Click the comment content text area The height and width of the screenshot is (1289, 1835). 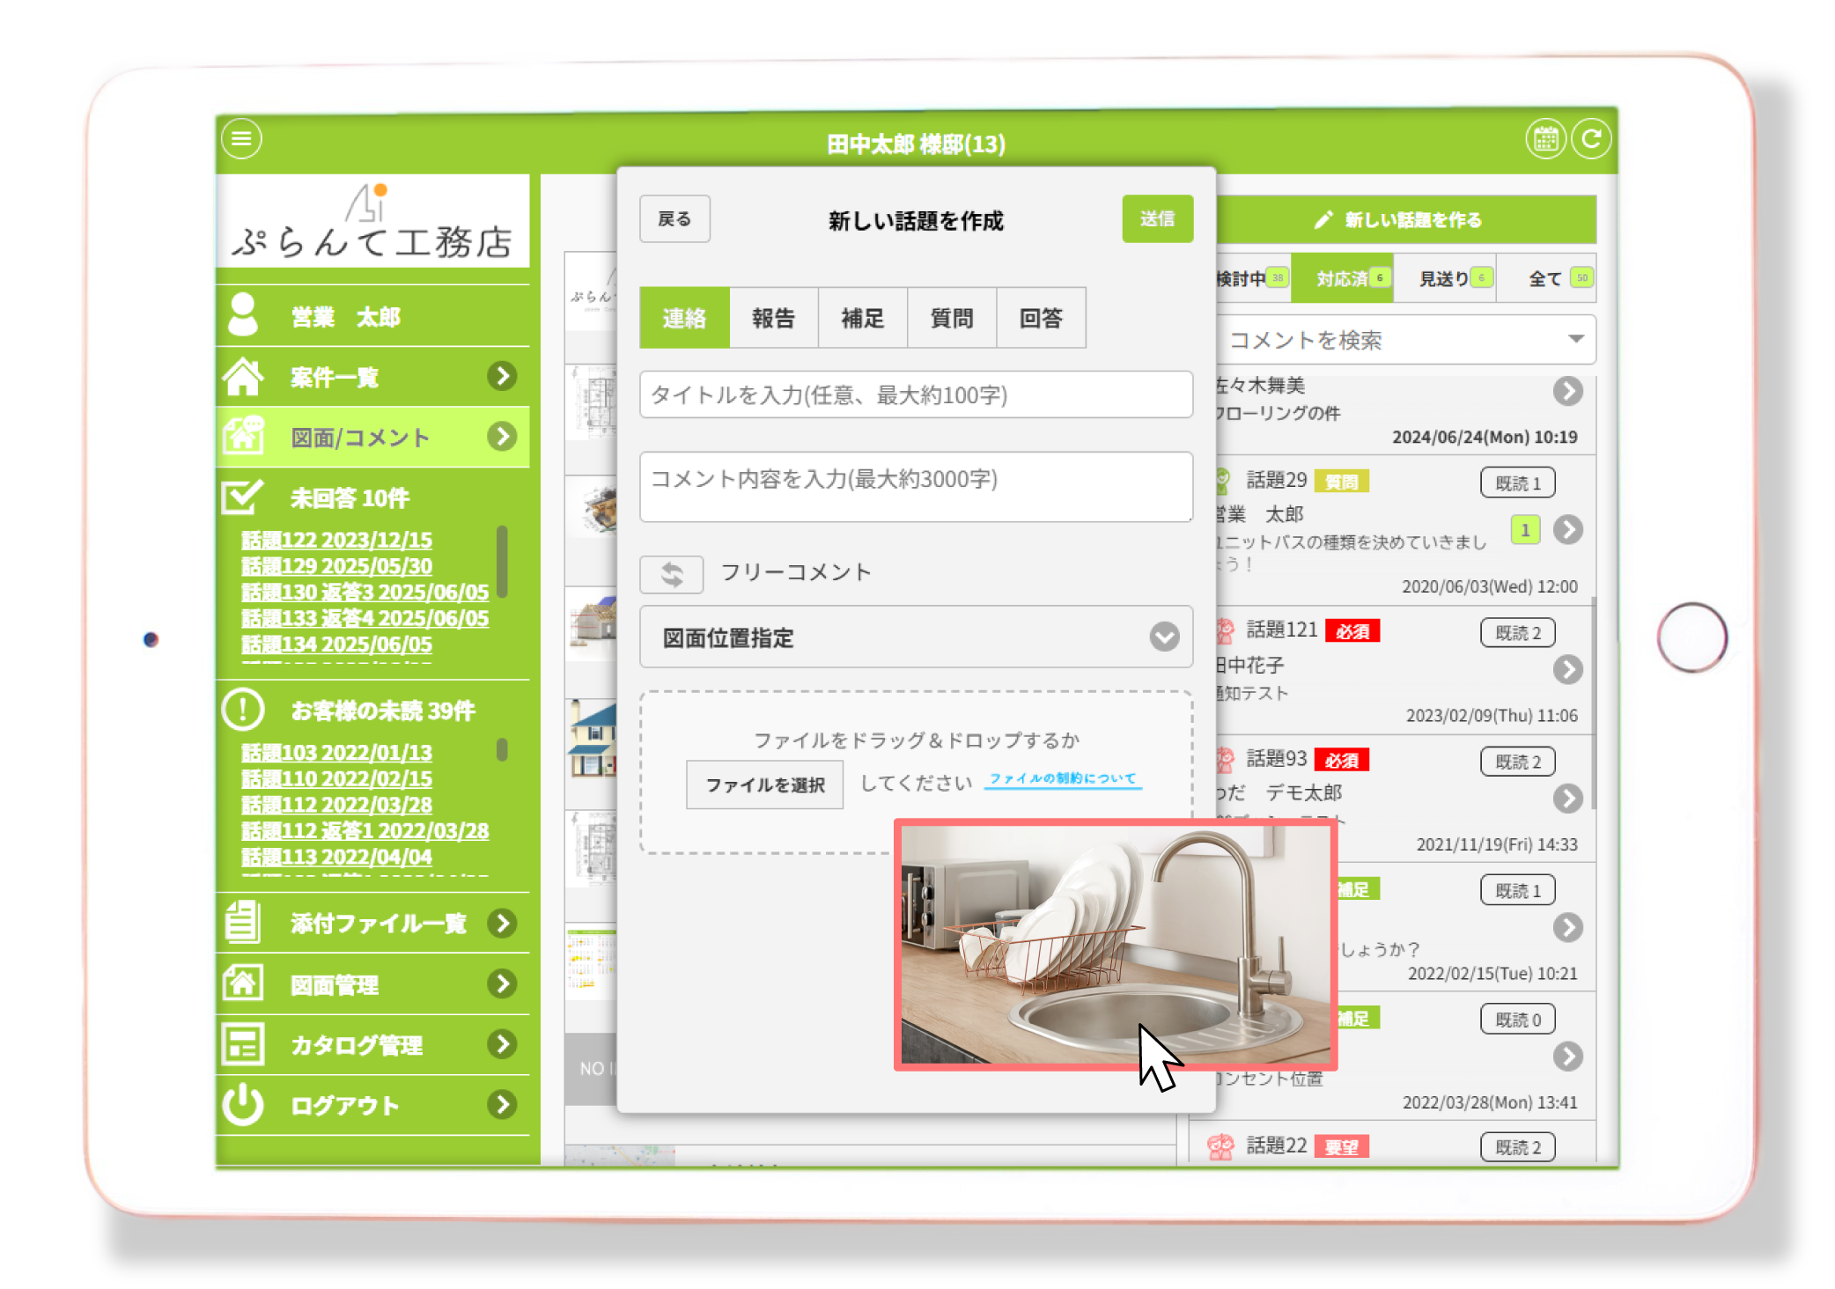point(916,487)
